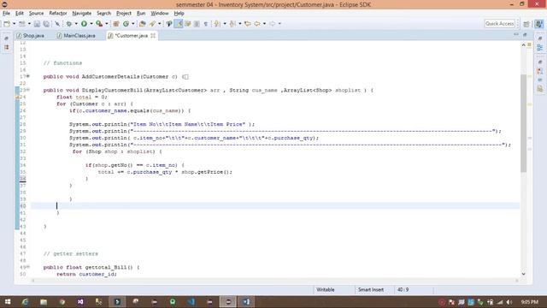Open File Explorer from the taskbar
Viewport: 547px width, 308px height.
[44, 302]
